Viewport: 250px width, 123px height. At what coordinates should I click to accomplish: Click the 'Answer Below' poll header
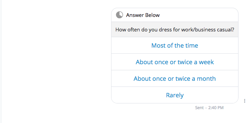(143, 15)
